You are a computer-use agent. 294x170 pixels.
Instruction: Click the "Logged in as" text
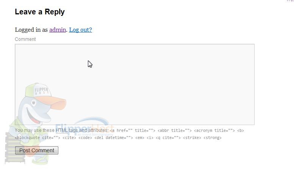pyautogui.click(x=31, y=30)
